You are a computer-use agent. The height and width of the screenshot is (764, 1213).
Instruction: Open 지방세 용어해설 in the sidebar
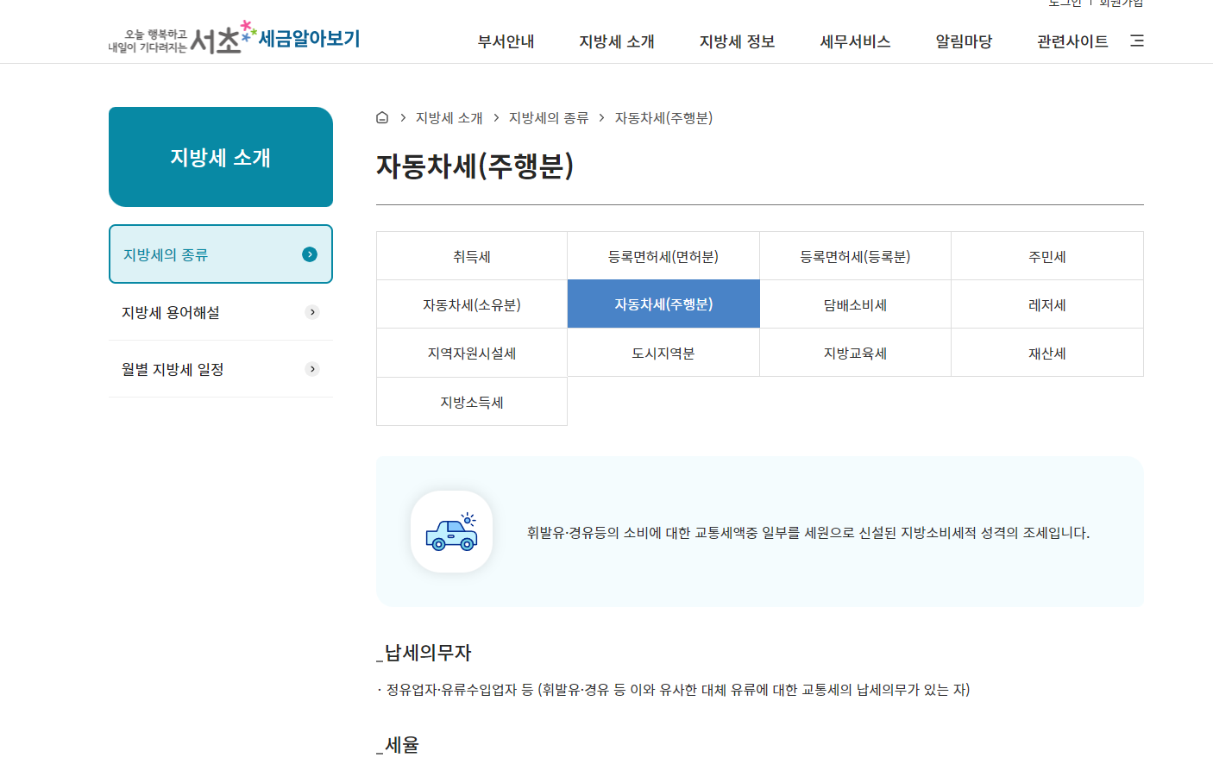(221, 312)
